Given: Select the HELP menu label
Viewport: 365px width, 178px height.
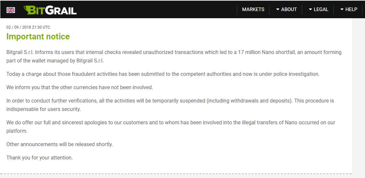Looking at the screenshot, I should coord(351,9).
